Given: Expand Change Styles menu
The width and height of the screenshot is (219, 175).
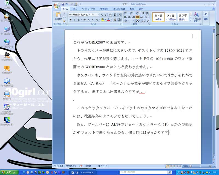Looking at the screenshot, I should point(197,17).
